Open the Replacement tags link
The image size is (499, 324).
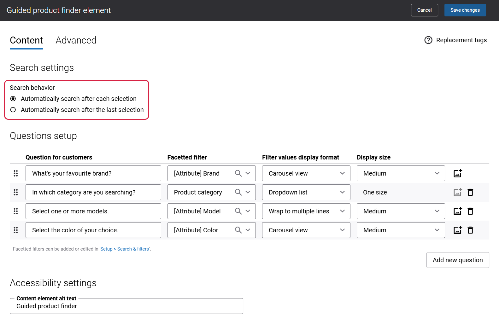[x=461, y=40]
